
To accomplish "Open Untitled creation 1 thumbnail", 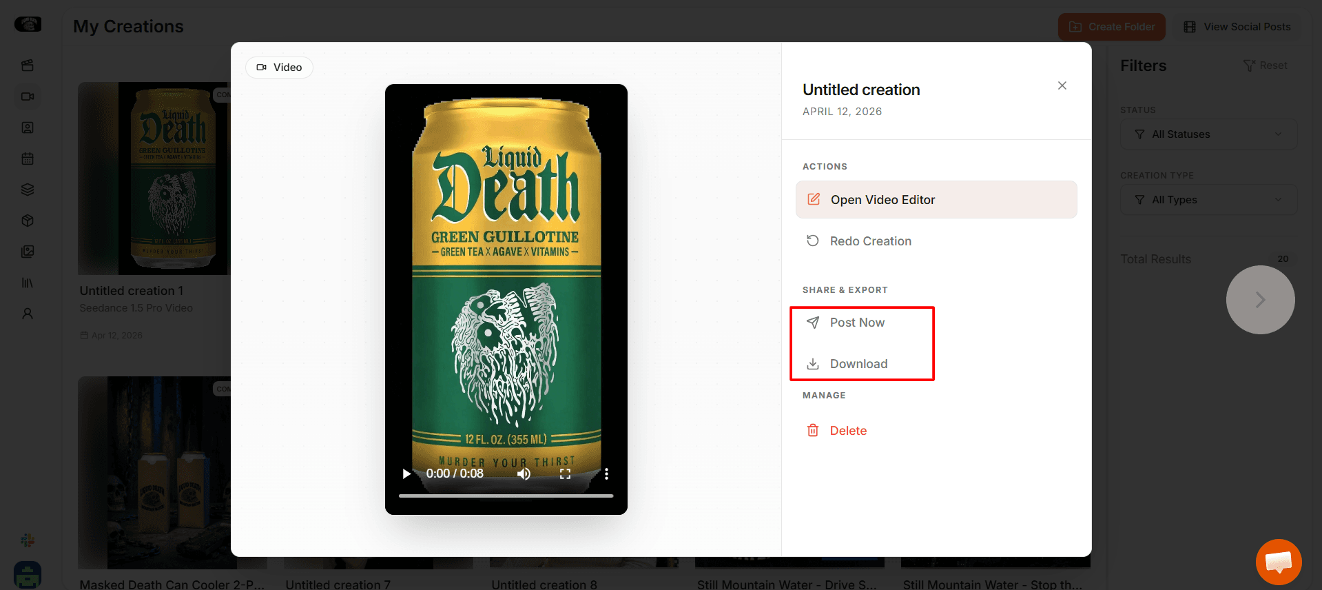I will click(154, 179).
